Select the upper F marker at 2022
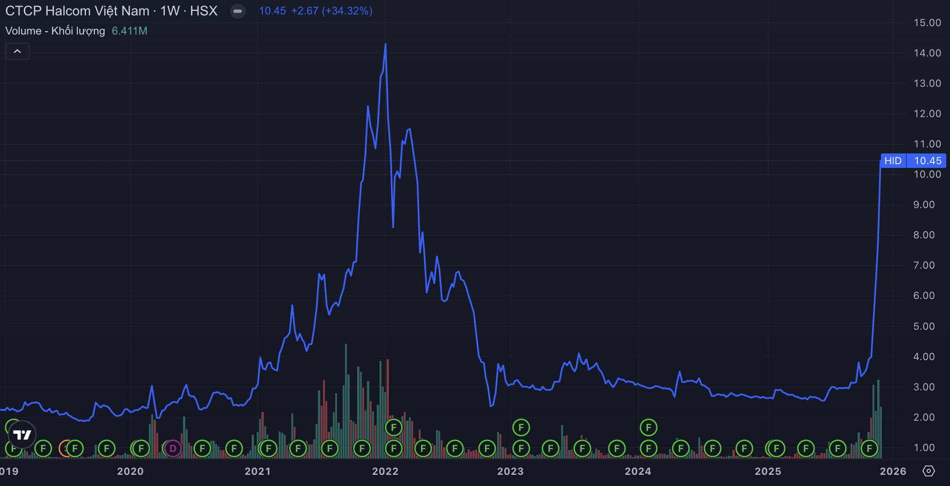Viewport: 950px width, 486px height. pos(394,427)
